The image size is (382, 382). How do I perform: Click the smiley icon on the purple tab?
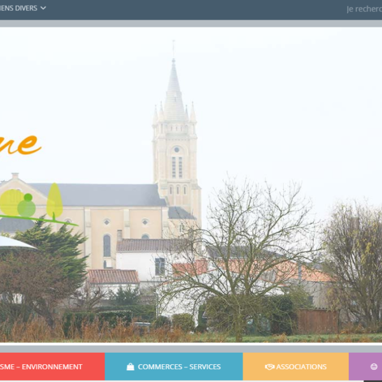tap(374, 367)
